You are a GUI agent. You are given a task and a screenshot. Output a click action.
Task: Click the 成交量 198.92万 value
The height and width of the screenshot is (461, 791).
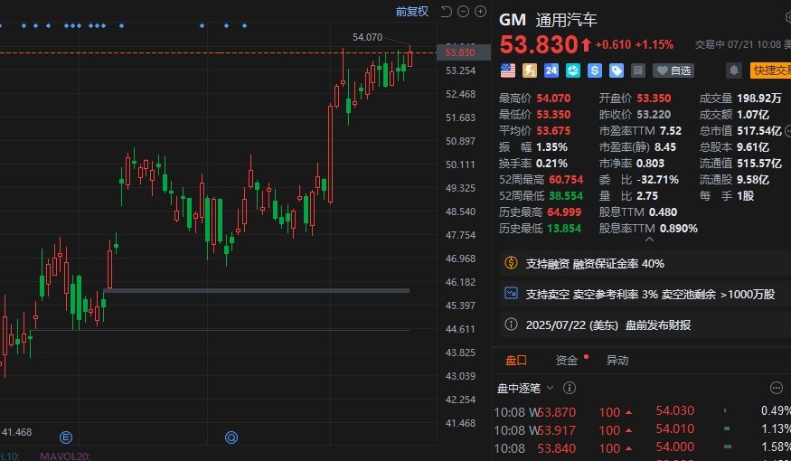pyautogui.click(x=759, y=99)
